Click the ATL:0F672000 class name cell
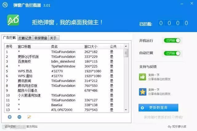 coord(62,110)
